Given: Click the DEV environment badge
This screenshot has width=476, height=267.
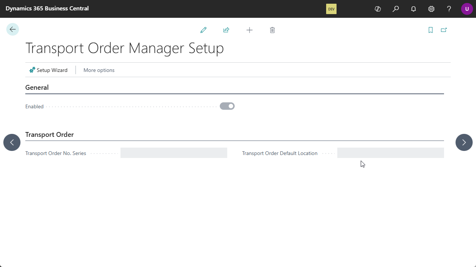Looking at the screenshot, I should click(x=331, y=9).
